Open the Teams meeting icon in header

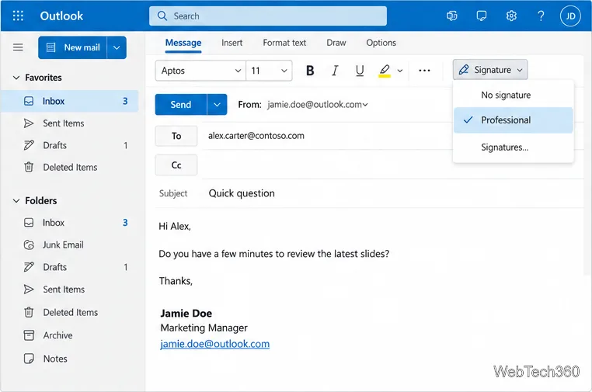tap(451, 16)
